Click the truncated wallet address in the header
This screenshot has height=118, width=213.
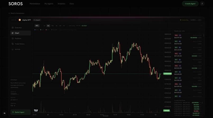(196, 20)
